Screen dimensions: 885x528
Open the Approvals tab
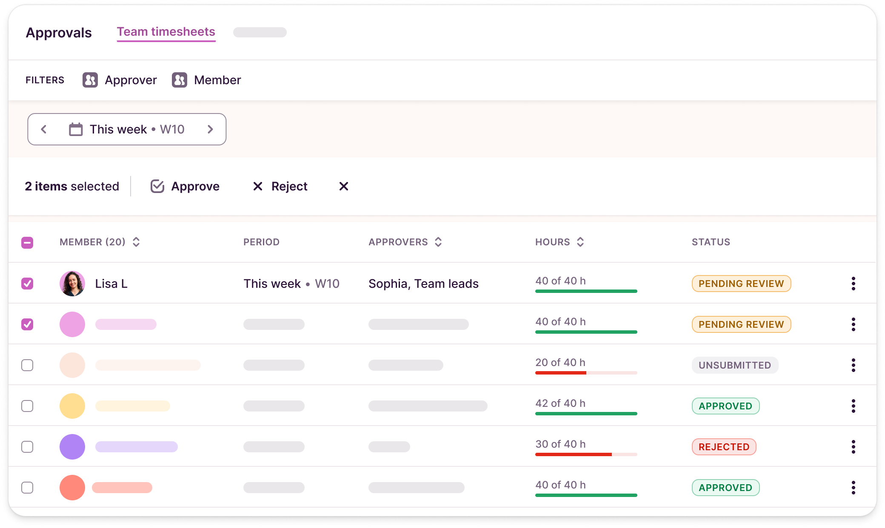[x=59, y=33]
